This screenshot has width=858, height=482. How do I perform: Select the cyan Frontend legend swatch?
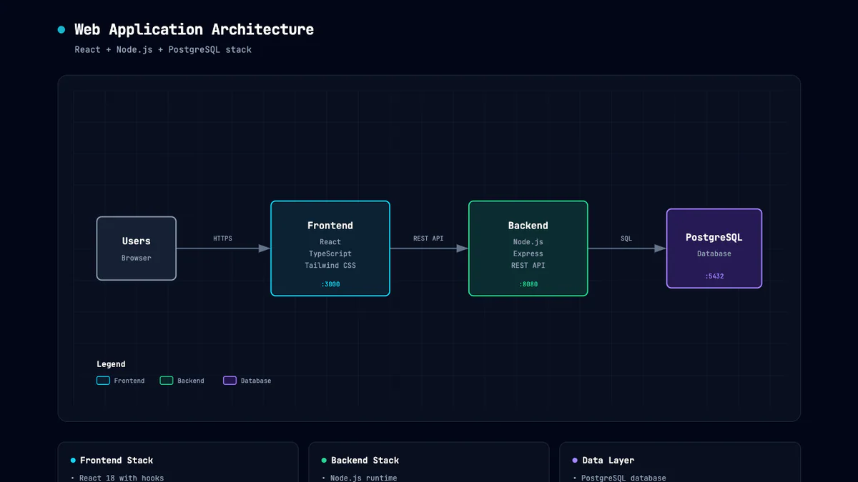(103, 381)
